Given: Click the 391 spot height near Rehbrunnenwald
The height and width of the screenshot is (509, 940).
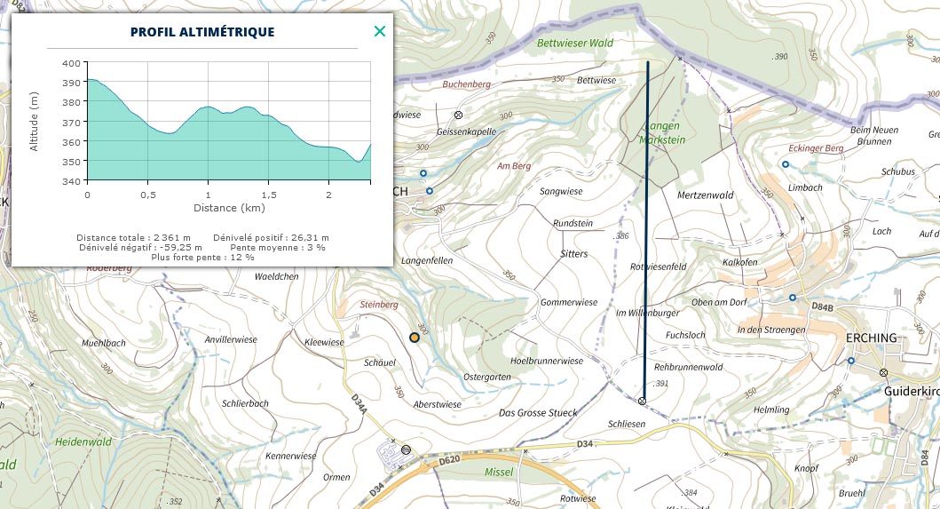Looking at the screenshot, I should point(660,385).
